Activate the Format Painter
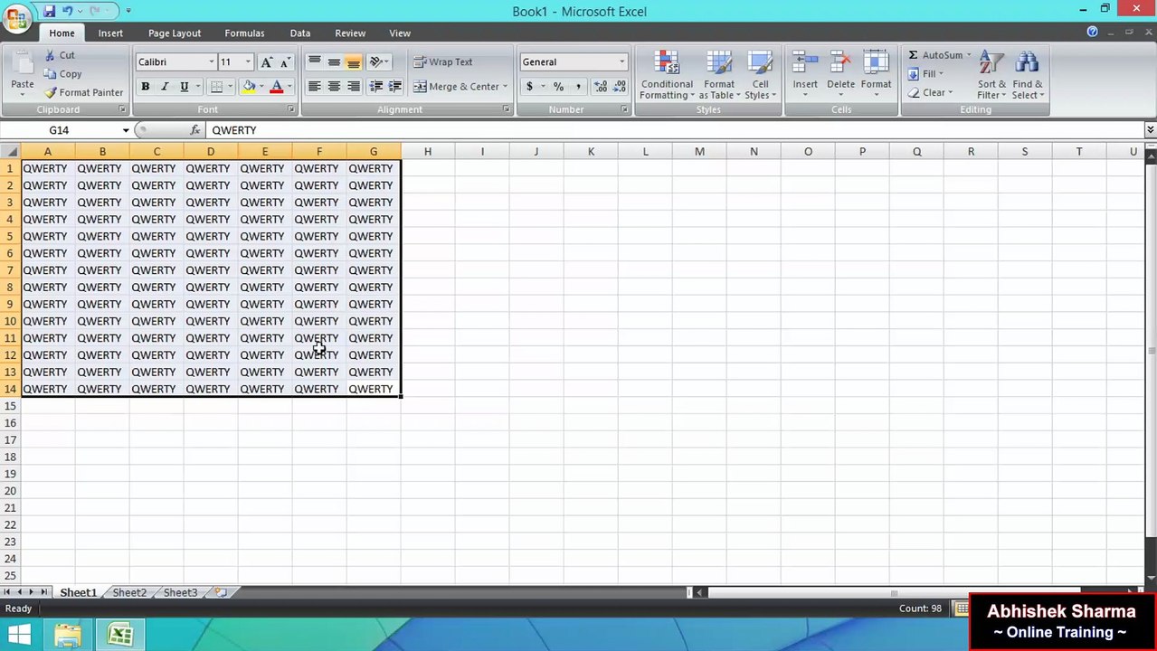Image resolution: width=1157 pixels, height=651 pixels. (83, 92)
